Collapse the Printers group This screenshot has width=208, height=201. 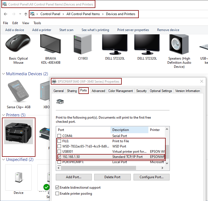[x=4, y=115]
